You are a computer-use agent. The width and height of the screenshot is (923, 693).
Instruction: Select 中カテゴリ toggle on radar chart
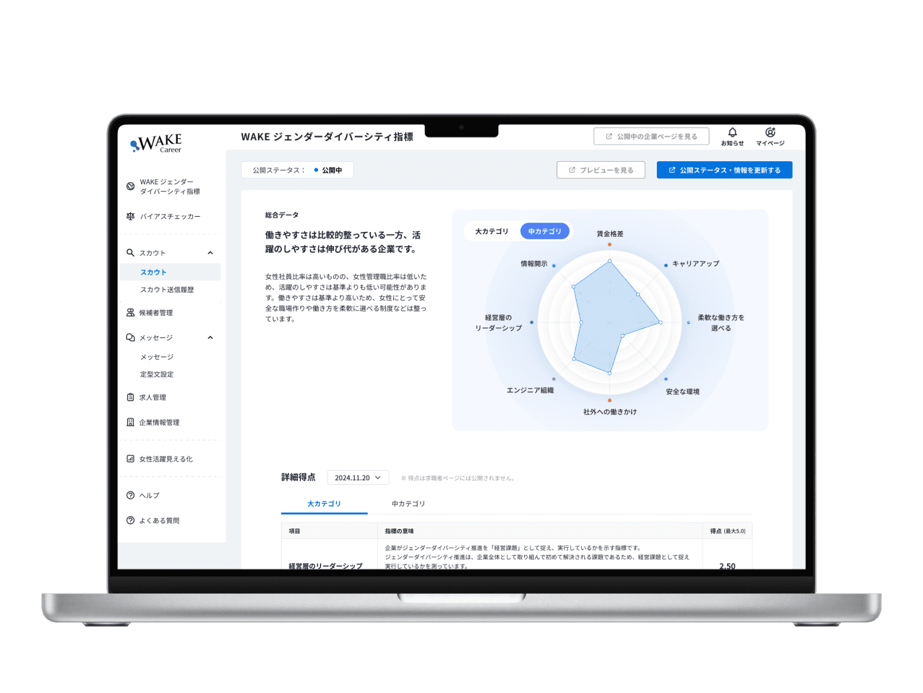(544, 231)
